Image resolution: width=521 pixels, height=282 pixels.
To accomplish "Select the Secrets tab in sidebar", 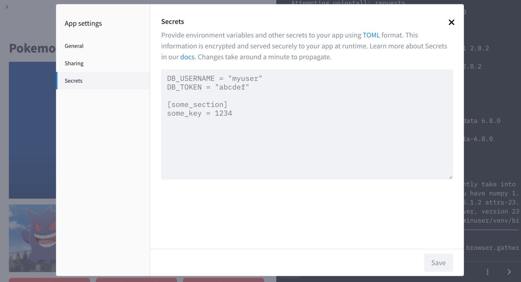I will pyautogui.click(x=103, y=81).
